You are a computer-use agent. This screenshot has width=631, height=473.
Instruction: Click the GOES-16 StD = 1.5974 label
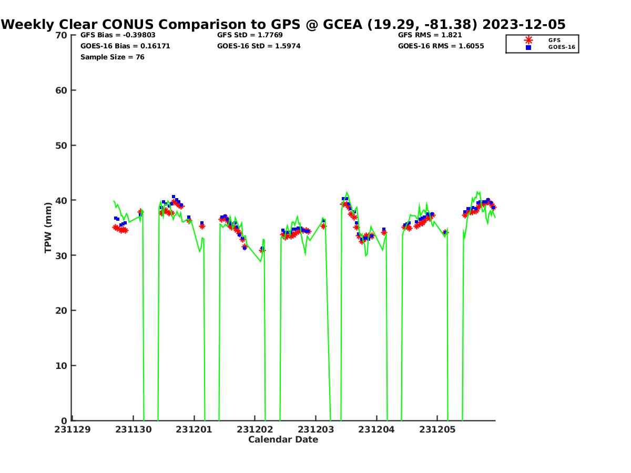point(259,46)
